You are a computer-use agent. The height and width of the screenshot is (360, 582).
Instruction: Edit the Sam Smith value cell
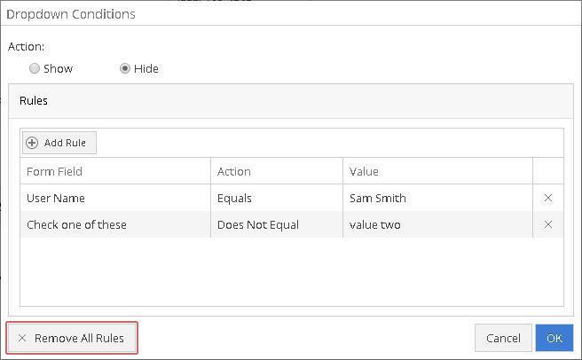point(438,198)
